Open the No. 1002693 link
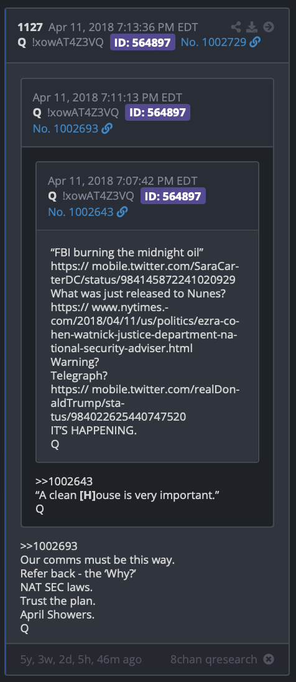 point(66,128)
